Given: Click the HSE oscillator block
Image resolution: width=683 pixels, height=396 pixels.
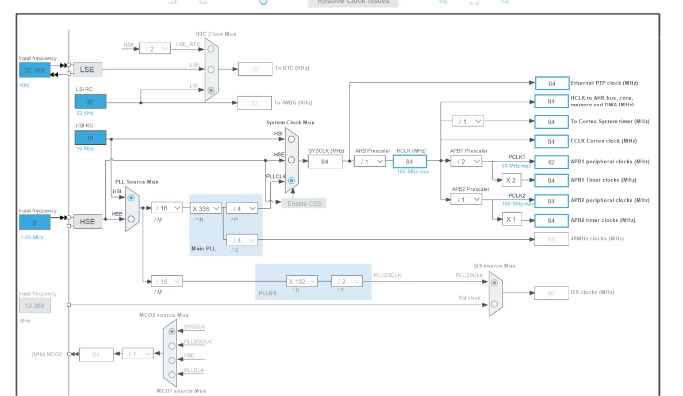Looking at the screenshot, I should coord(87,222).
